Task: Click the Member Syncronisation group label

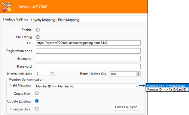Action: [26, 79]
